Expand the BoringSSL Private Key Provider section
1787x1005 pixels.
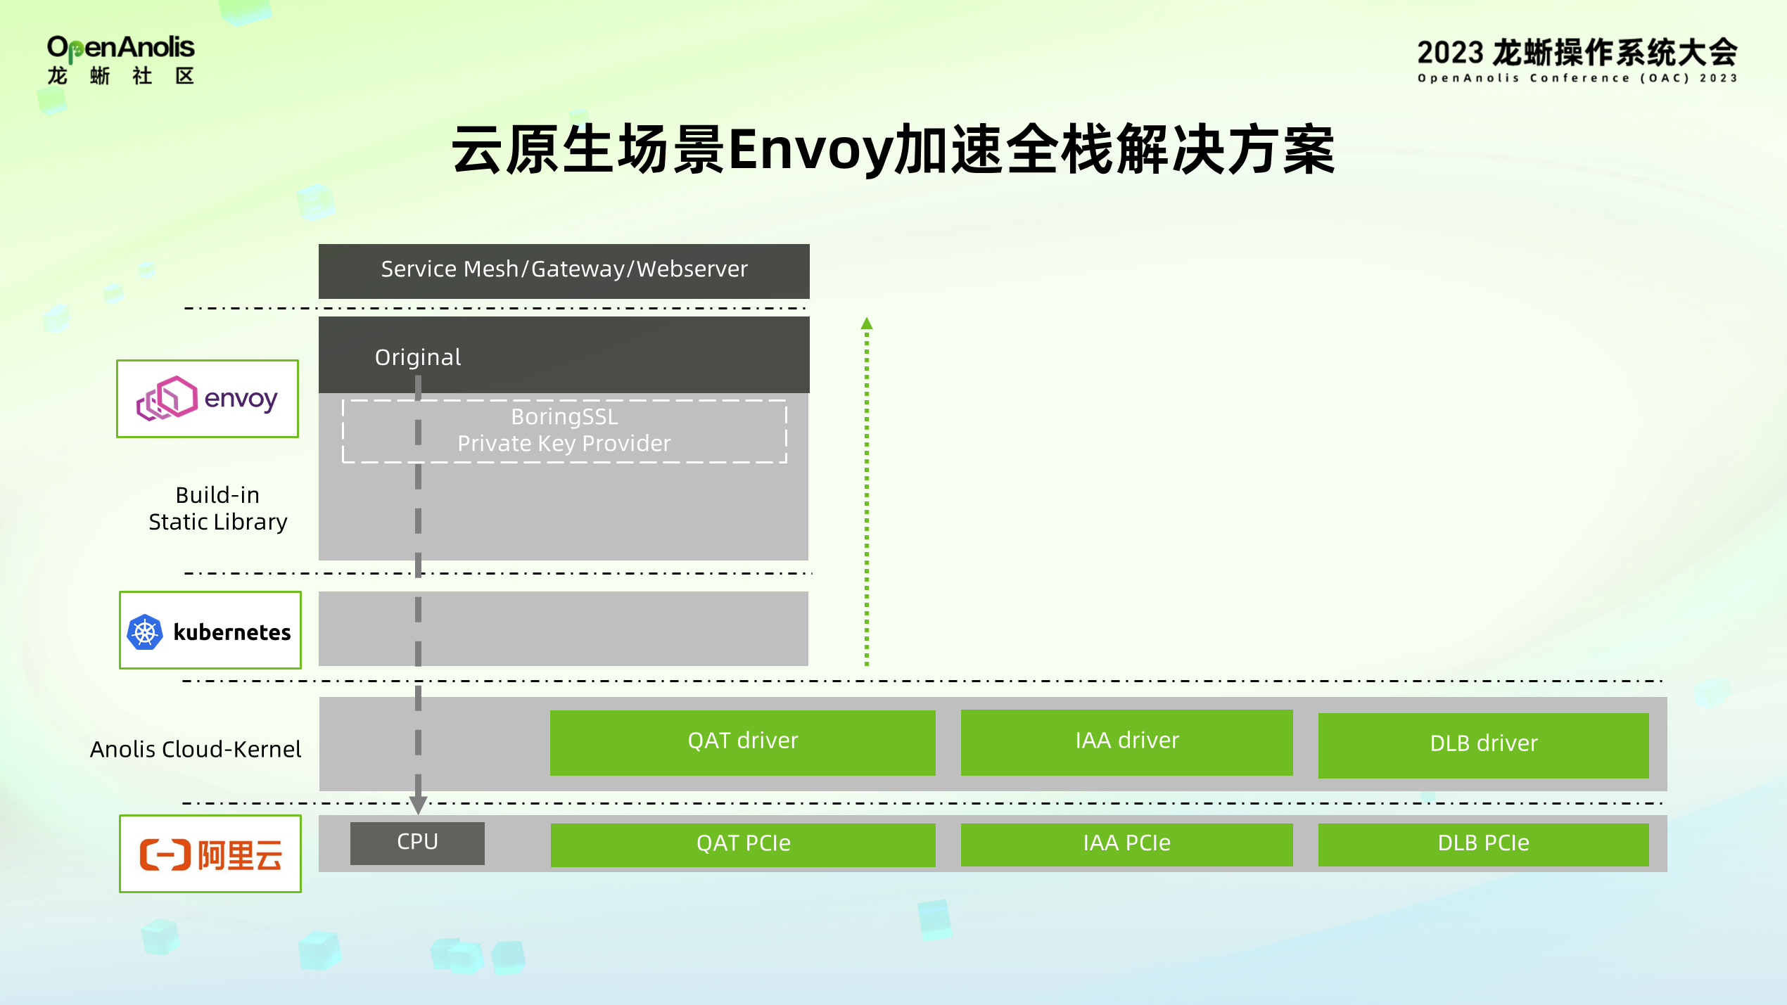(564, 430)
